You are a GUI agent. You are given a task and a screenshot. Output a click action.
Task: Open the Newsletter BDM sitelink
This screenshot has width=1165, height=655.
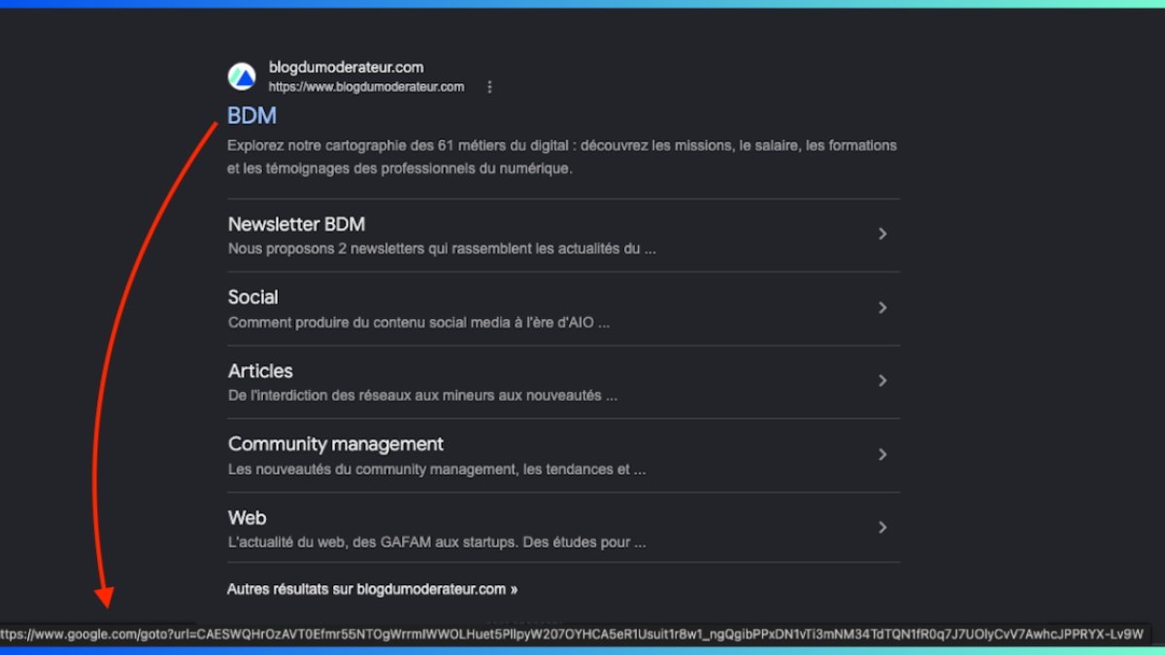pos(297,224)
